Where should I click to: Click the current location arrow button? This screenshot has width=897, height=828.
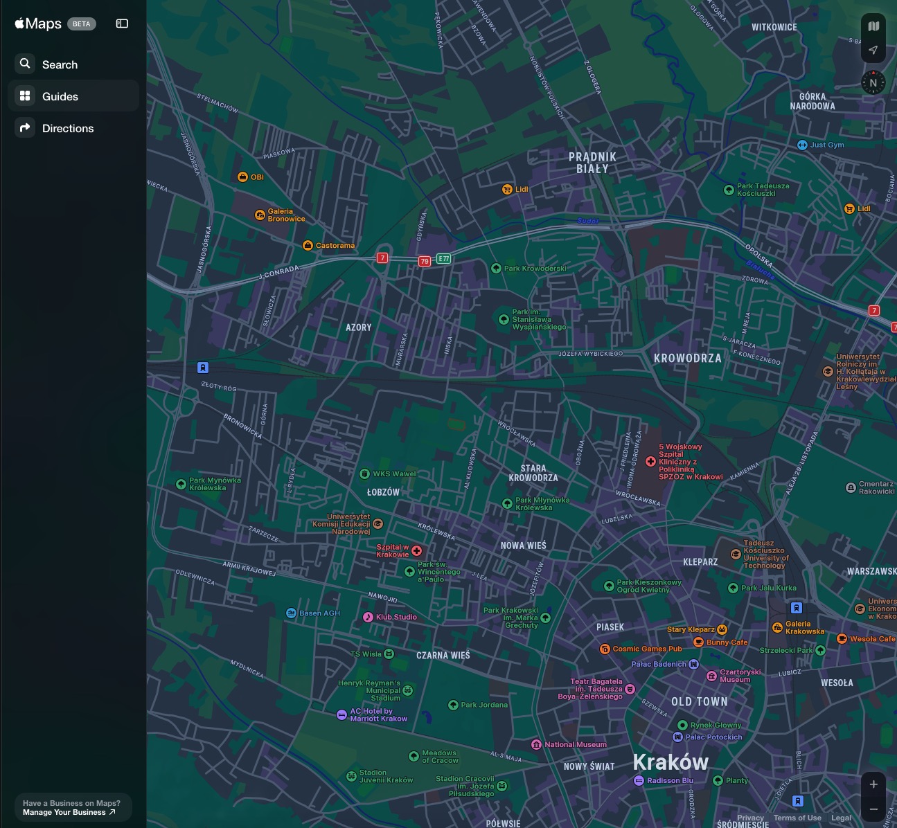(x=873, y=50)
